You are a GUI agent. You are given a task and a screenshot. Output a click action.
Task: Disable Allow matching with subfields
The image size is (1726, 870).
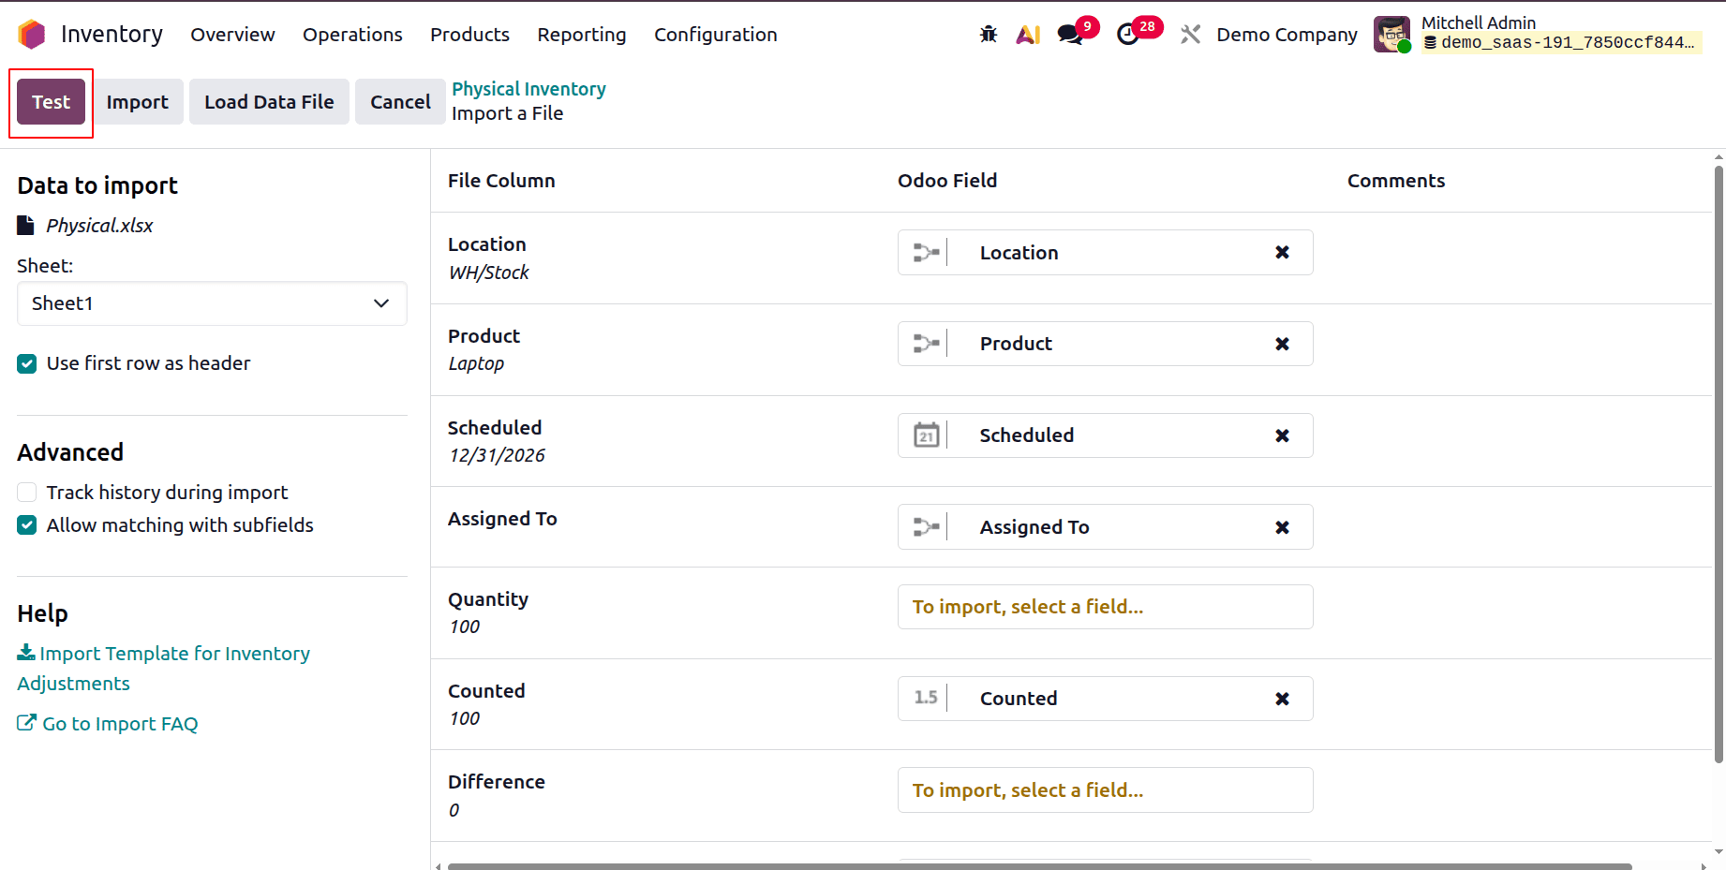(x=26, y=524)
